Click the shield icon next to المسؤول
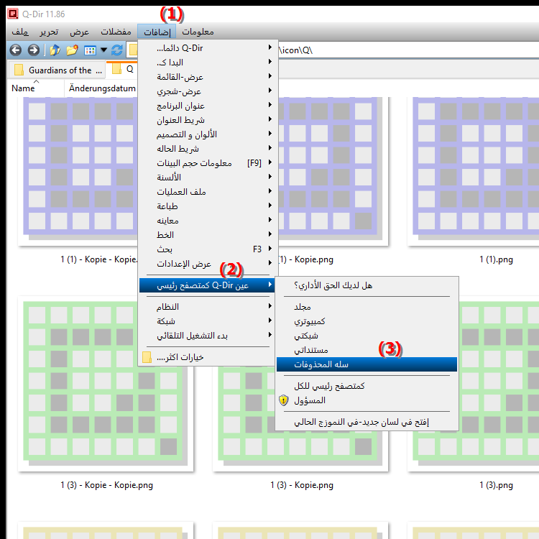Image resolution: width=539 pixels, height=539 pixels. point(283,400)
